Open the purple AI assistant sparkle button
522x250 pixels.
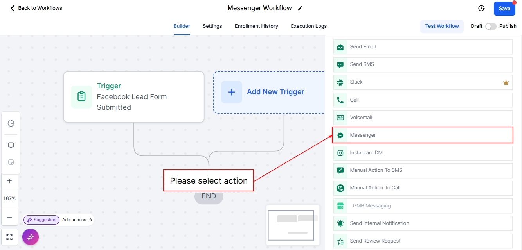31,237
